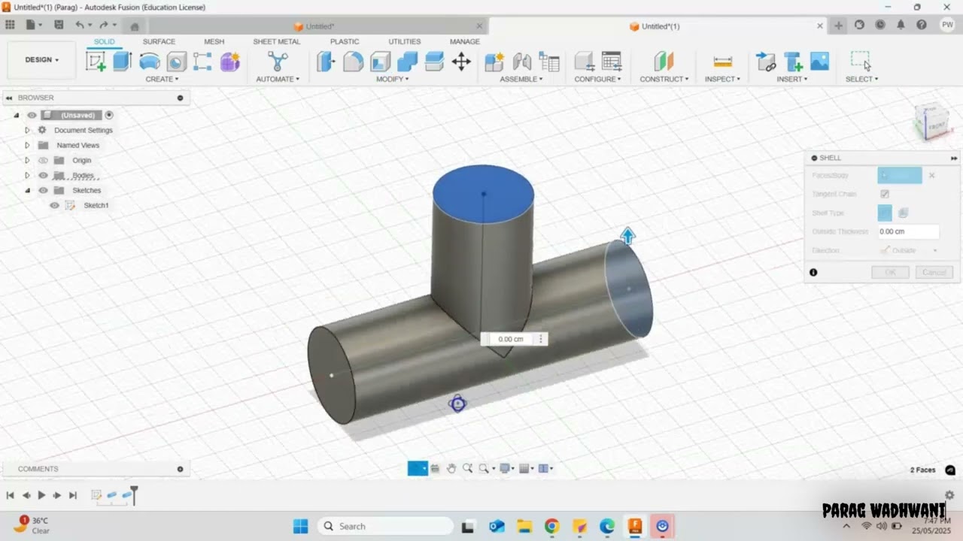Click the Outside Thickness input field
This screenshot has height=541, width=963.
click(908, 231)
